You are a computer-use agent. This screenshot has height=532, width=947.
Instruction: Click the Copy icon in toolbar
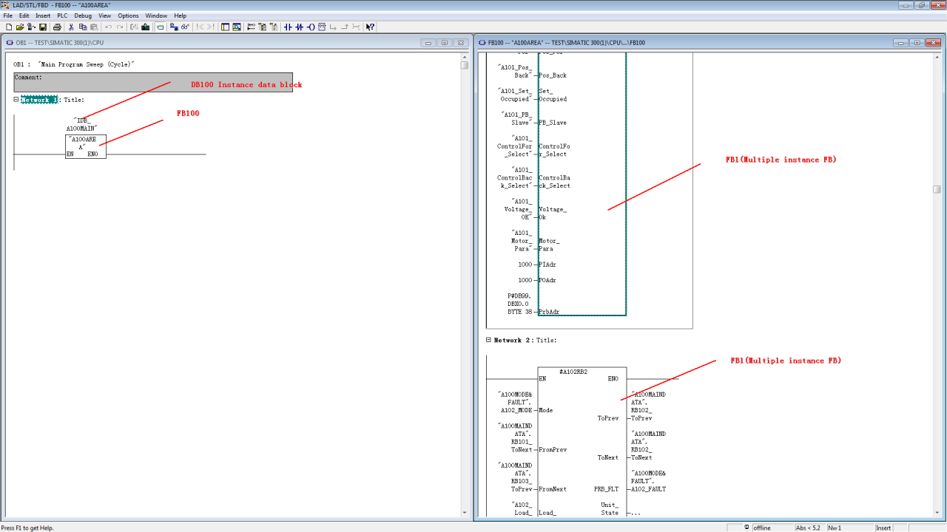point(82,27)
